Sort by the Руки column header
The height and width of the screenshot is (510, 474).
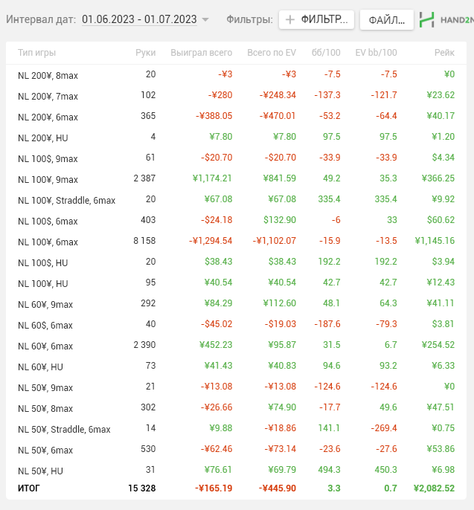point(146,53)
